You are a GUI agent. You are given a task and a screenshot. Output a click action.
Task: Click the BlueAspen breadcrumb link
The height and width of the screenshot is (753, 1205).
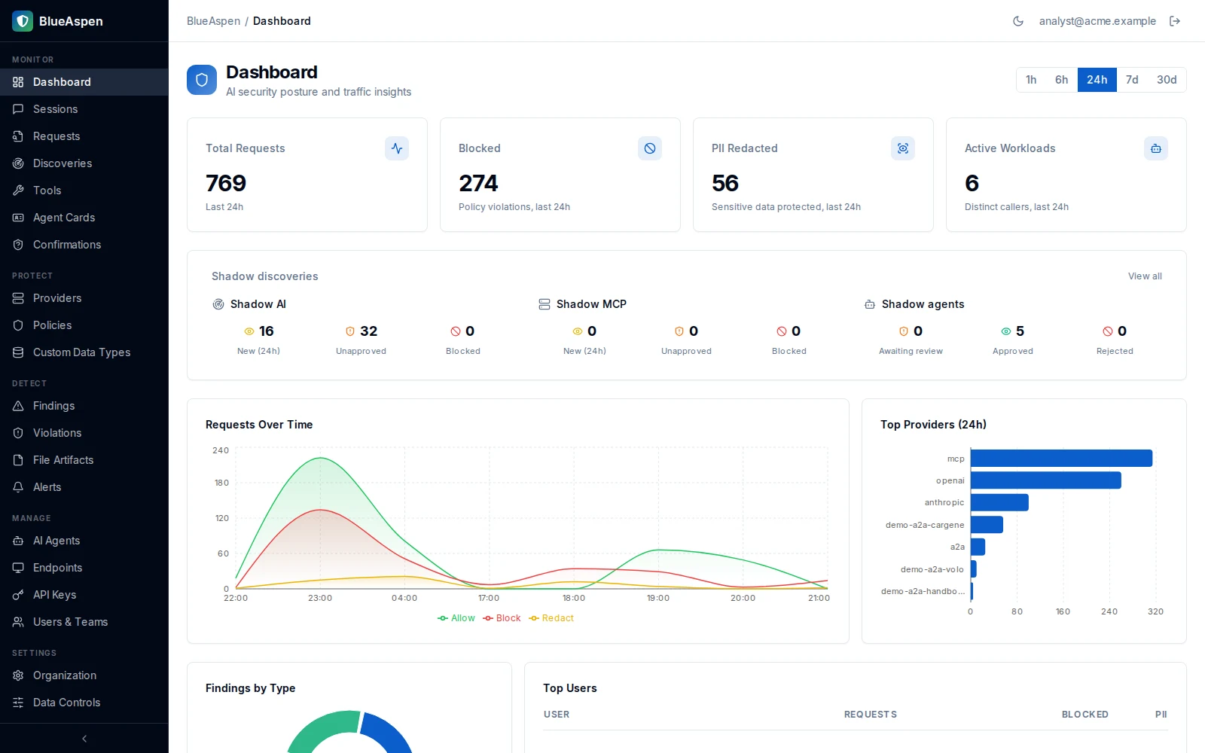click(213, 21)
